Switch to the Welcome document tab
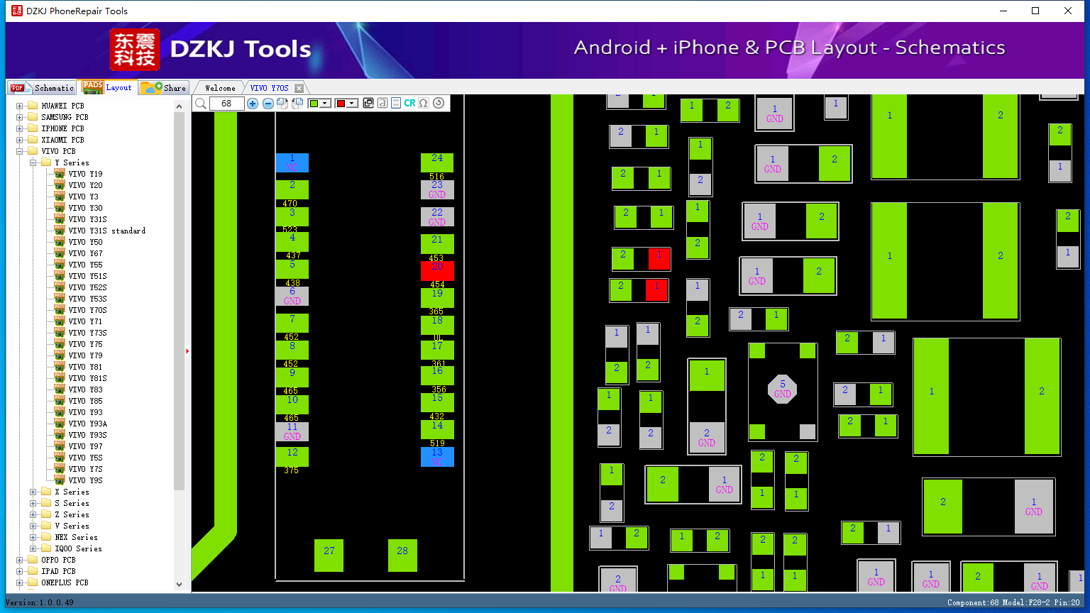The image size is (1090, 613). (220, 88)
